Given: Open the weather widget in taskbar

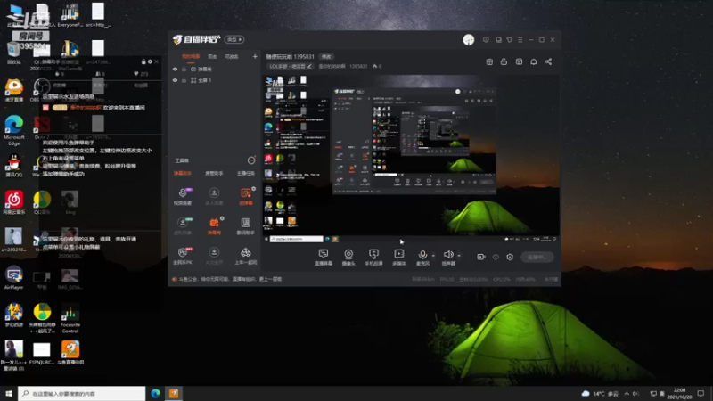Looking at the screenshot, I should (600, 393).
